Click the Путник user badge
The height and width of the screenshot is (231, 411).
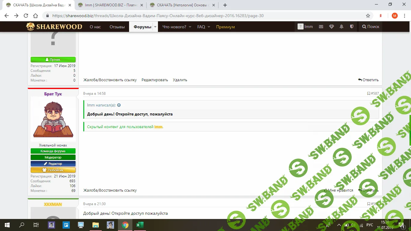[x=53, y=60]
